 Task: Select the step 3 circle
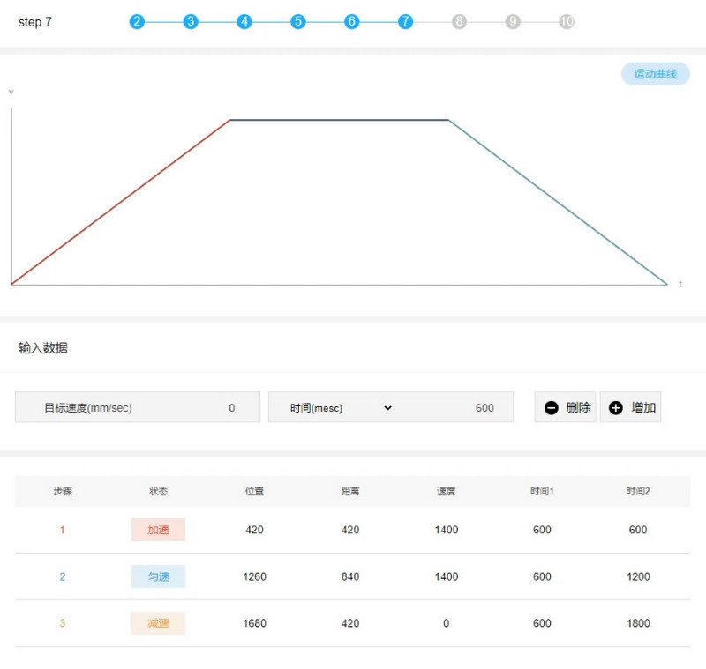pos(191,21)
